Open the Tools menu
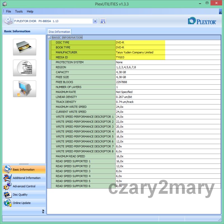224x224 pixels. [x=19, y=11]
